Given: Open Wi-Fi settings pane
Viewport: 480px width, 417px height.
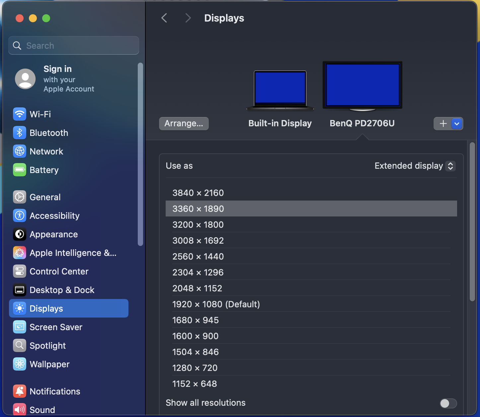Looking at the screenshot, I should 69,114.
